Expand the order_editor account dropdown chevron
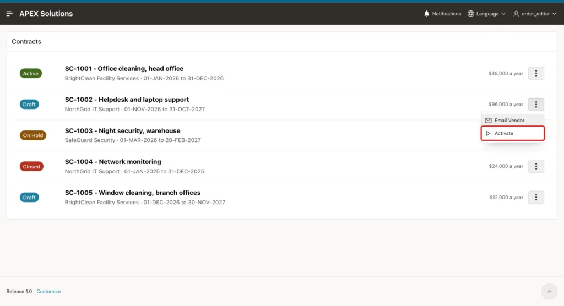564x306 pixels. tap(554, 14)
